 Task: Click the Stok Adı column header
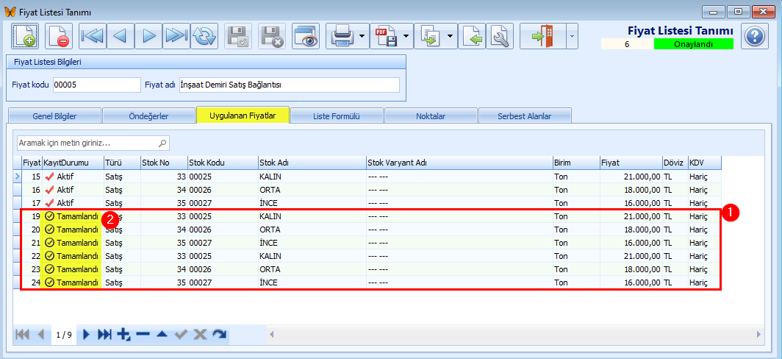click(311, 163)
